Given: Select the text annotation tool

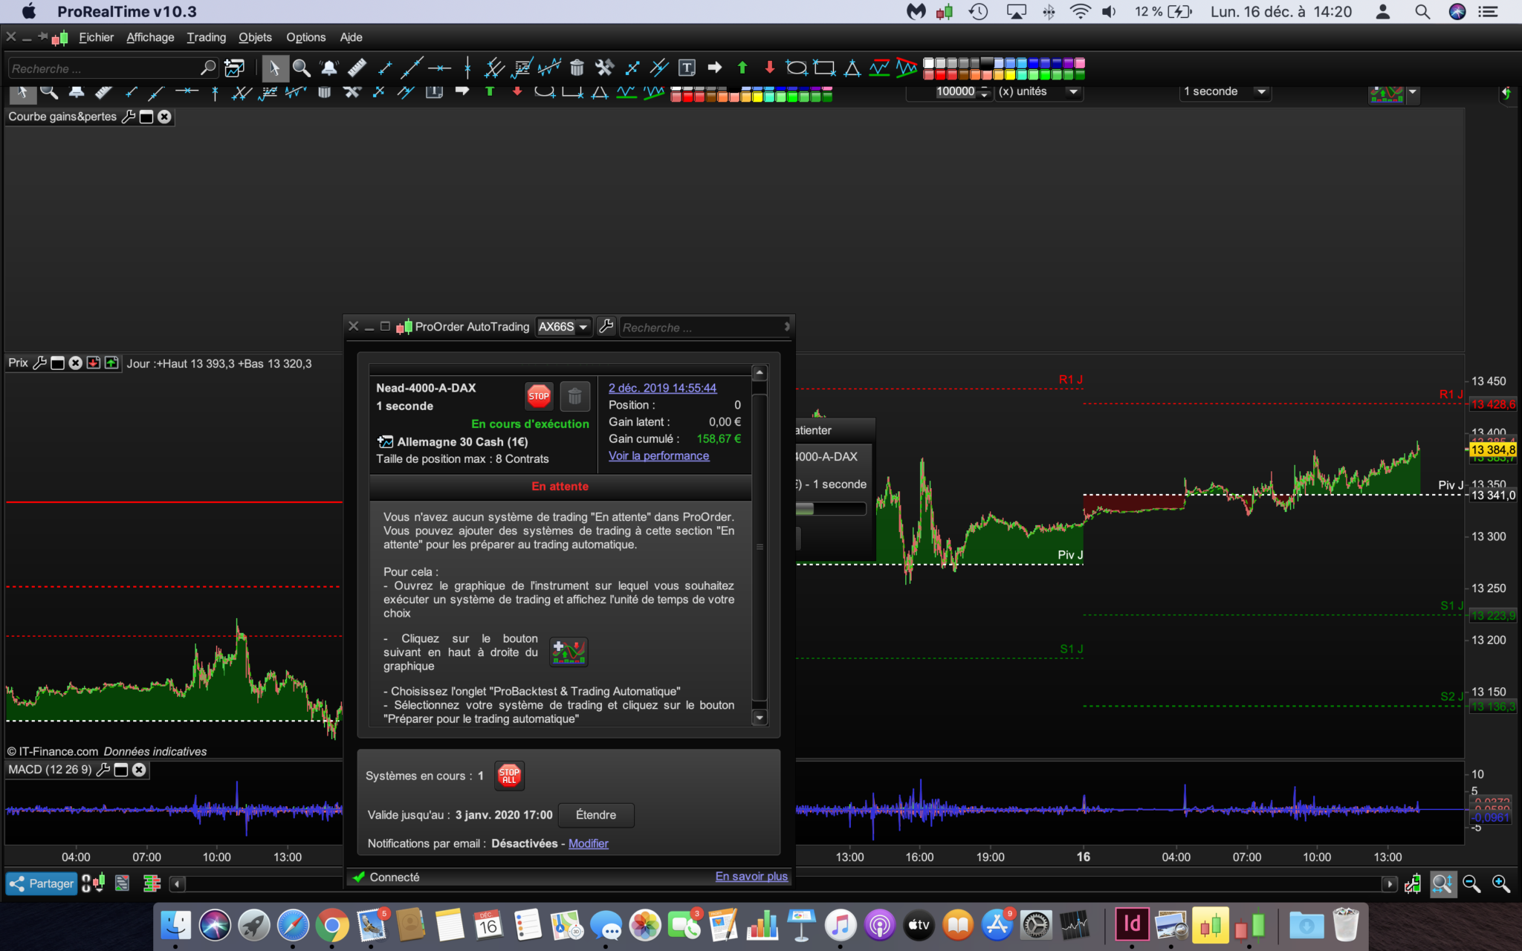Looking at the screenshot, I should (687, 68).
